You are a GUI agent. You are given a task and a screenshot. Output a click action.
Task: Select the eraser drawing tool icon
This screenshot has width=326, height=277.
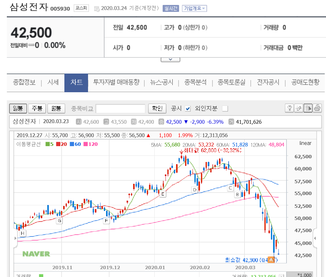(x=299, y=108)
